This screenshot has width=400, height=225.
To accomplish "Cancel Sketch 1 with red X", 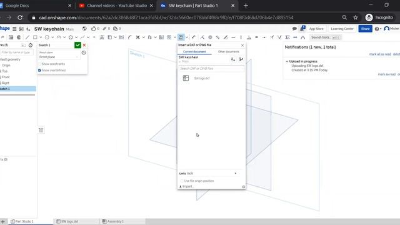I will click(84, 45).
